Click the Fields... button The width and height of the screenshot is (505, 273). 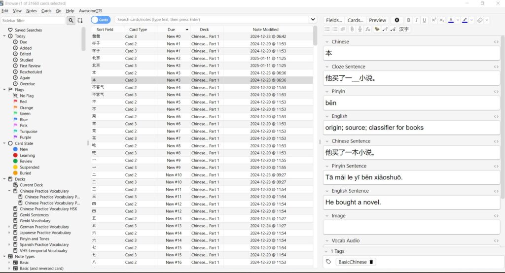coord(334,20)
